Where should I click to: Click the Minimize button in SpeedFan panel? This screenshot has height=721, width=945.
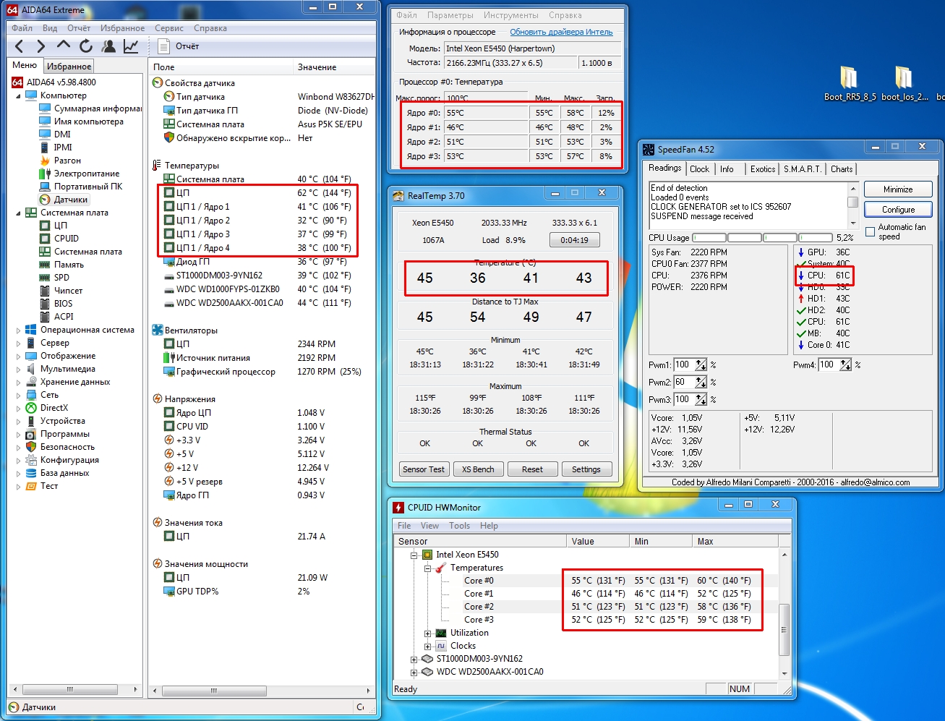tap(898, 189)
